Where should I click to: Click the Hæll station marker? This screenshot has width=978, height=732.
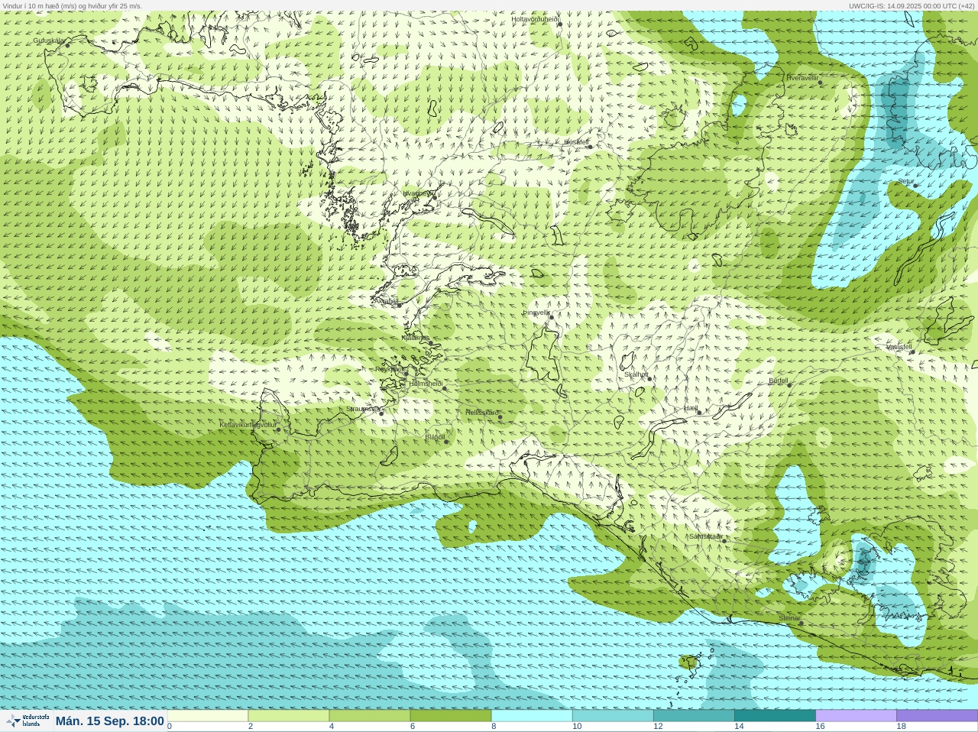click(x=699, y=413)
